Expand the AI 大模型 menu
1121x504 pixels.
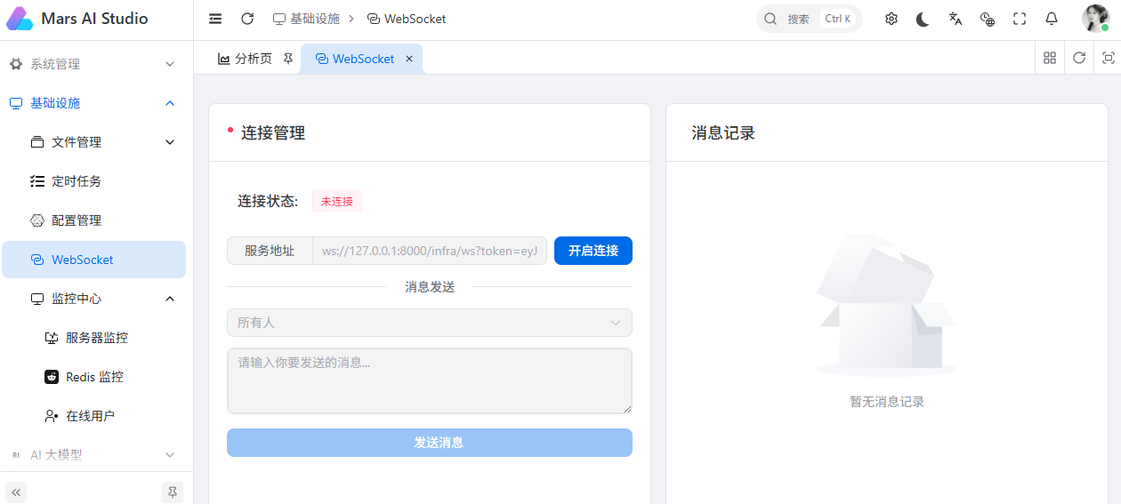[x=93, y=455]
